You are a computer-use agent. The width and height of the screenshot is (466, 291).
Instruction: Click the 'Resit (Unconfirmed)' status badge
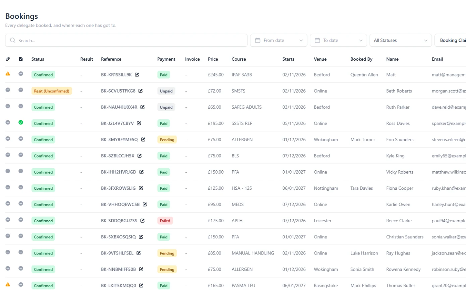point(52,91)
